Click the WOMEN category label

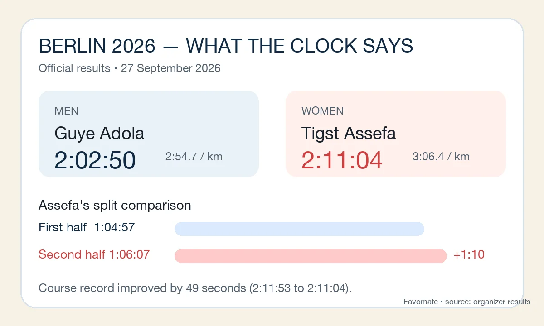pyautogui.click(x=322, y=111)
